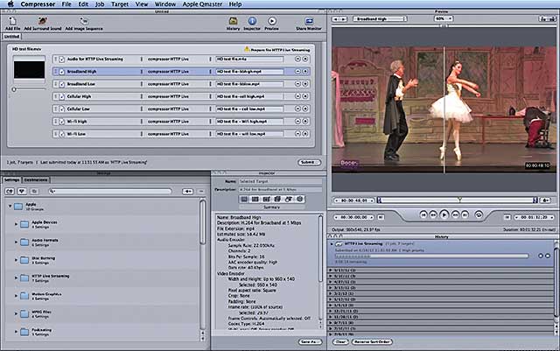Click the go to start playback button
The width and height of the screenshot is (560, 351).
point(423,214)
